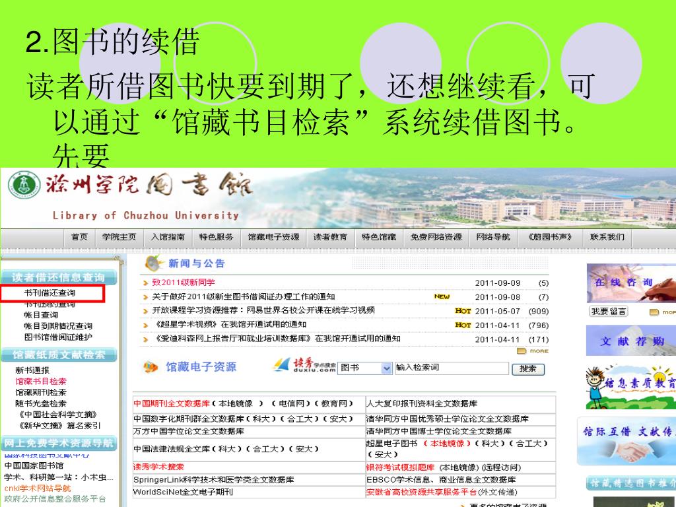Open 人大复印报刊资料全文数据库 link
The height and width of the screenshot is (507, 676).
[422, 404]
